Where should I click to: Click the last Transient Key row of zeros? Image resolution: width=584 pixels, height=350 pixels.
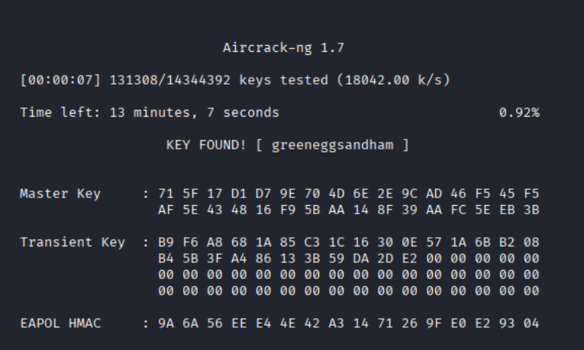(348, 291)
